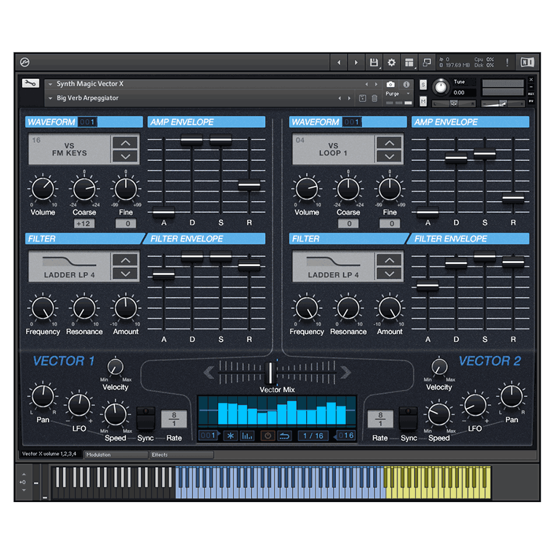Click the Vector Mix crossfader handle
554x554 pixels.
point(271,373)
